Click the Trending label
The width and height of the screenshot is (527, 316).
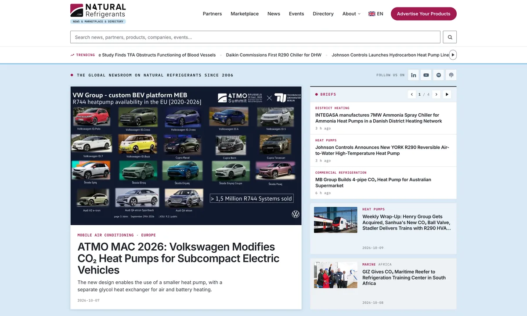click(83, 55)
